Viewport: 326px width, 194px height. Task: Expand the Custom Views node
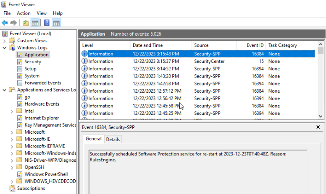[5, 41]
